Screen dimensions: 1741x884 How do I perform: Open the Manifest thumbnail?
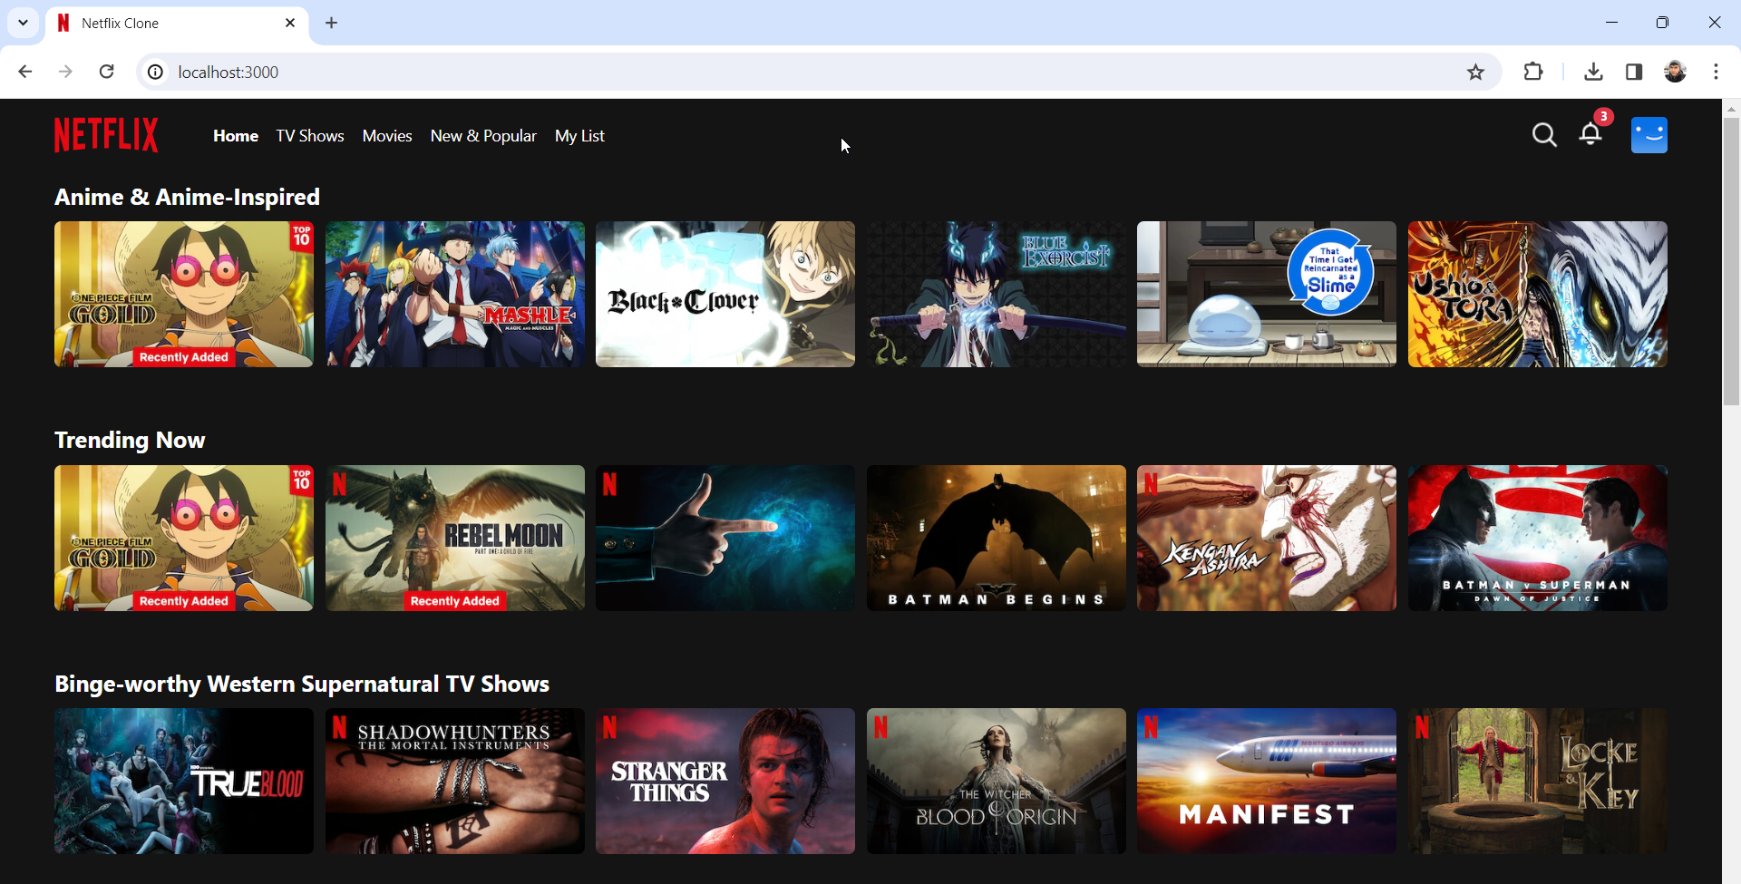point(1267,781)
